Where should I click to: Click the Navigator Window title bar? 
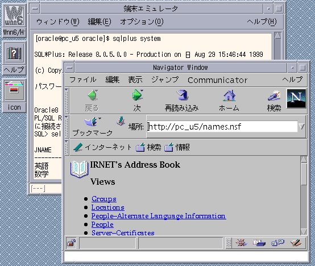(180, 68)
